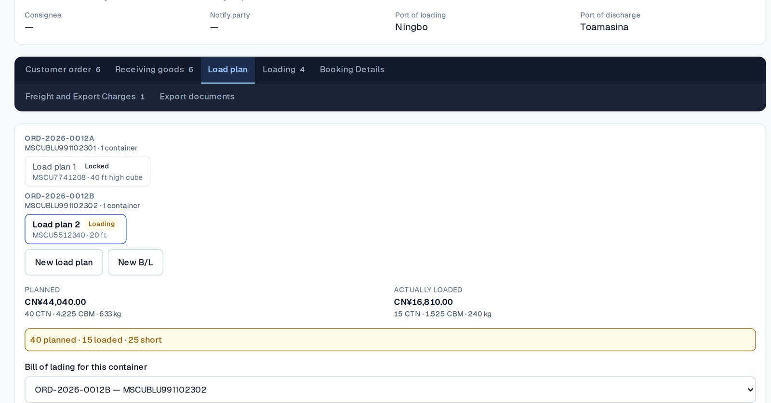Click the Bill of lading for this container label
Viewport: 771px width, 403px height.
click(86, 367)
